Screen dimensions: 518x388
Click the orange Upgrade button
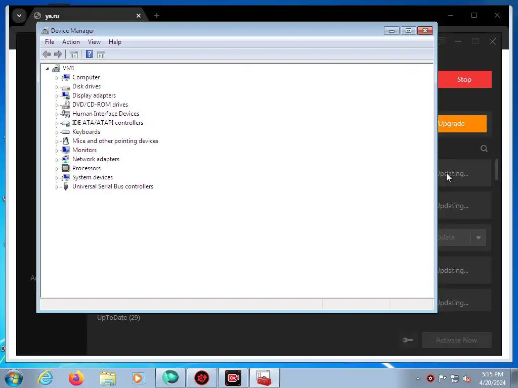pos(462,124)
